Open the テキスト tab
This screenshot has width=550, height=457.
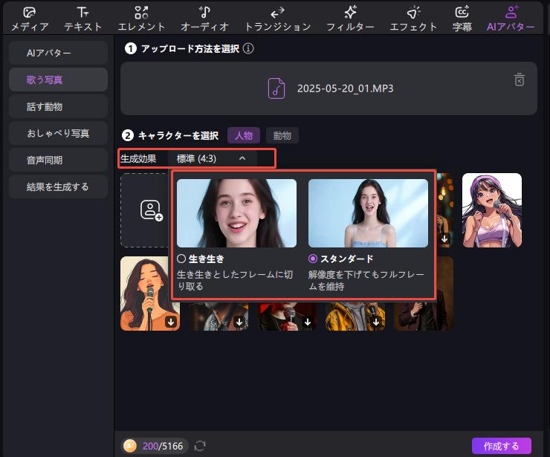click(82, 19)
